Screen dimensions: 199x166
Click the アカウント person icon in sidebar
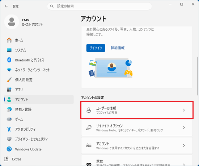[x=9, y=100]
